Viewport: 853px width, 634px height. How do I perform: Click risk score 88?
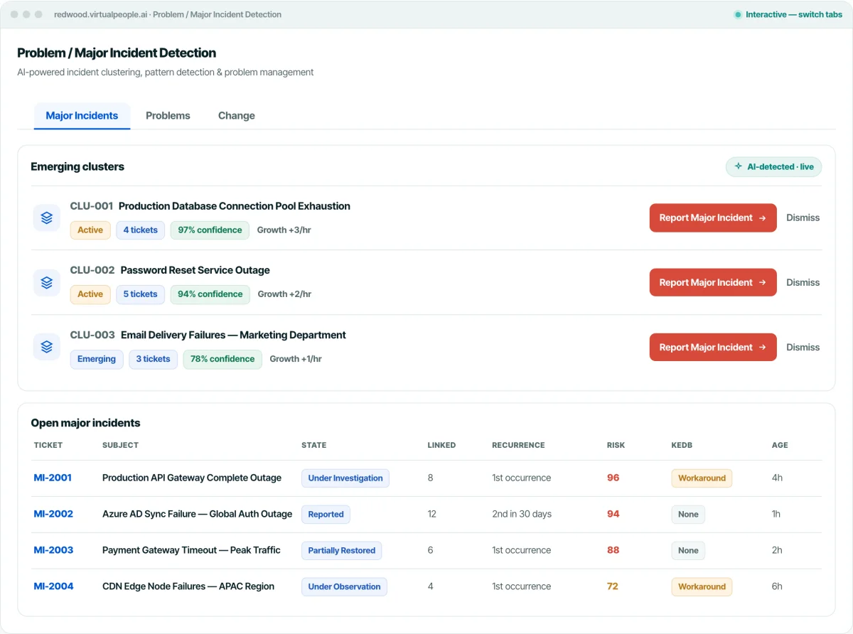tap(613, 550)
